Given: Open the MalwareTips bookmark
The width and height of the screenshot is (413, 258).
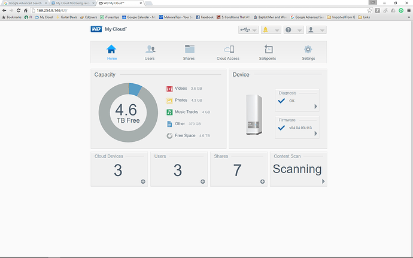Looking at the screenshot, I should (176, 17).
